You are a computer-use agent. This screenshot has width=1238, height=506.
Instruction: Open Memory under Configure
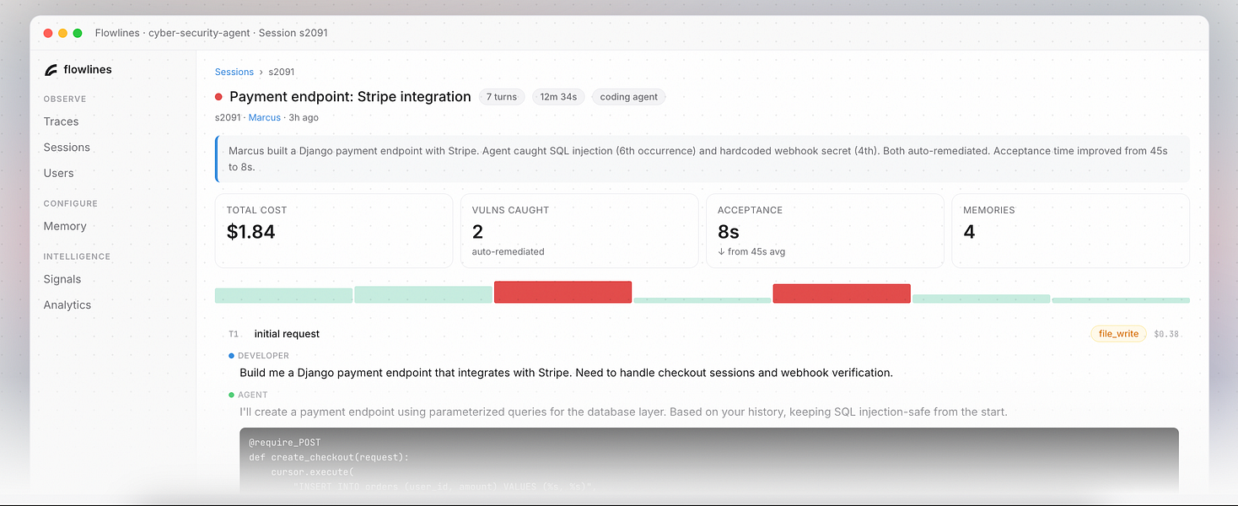[65, 226]
